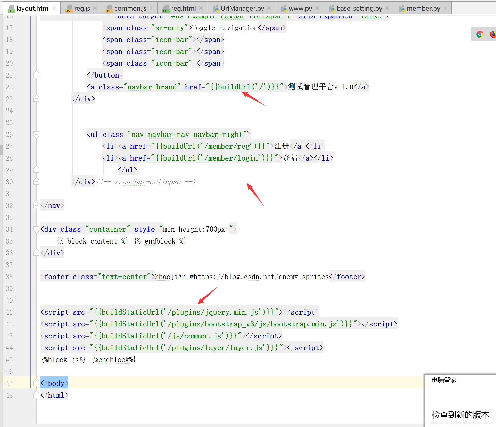Toggle fold marker at closing button line 21
Viewport: 496px width, 427px height.
click(x=36, y=75)
